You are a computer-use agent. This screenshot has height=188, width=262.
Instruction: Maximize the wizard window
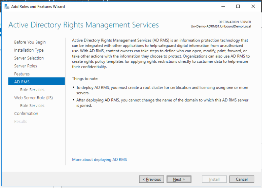click(238, 7)
